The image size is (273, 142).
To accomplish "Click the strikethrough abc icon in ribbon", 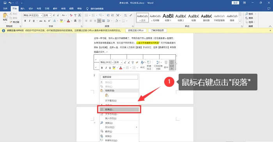I will [x=41, y=21].
